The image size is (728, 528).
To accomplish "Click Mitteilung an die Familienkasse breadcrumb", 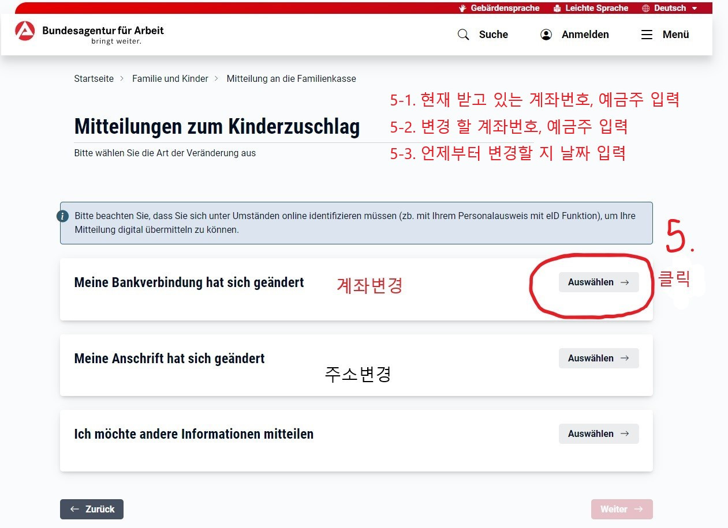I will 292,78.
